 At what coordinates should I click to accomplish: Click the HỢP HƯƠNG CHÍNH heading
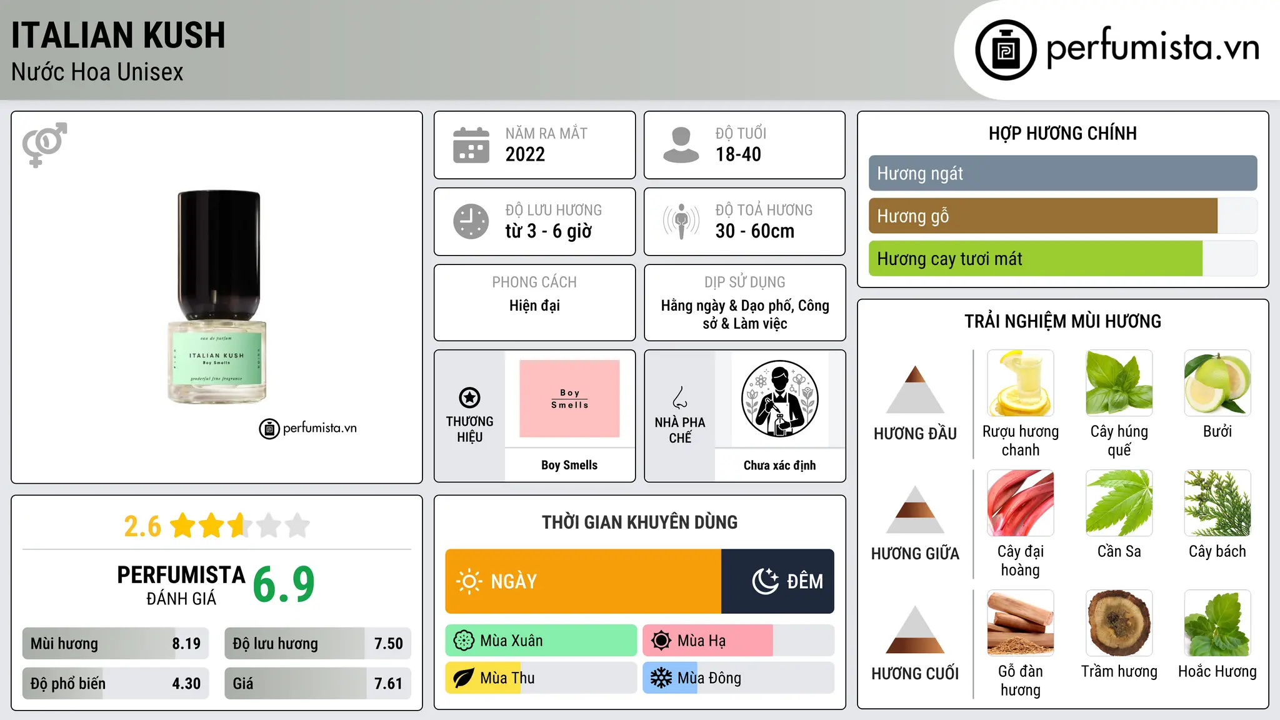click(x=1062, y=133)
